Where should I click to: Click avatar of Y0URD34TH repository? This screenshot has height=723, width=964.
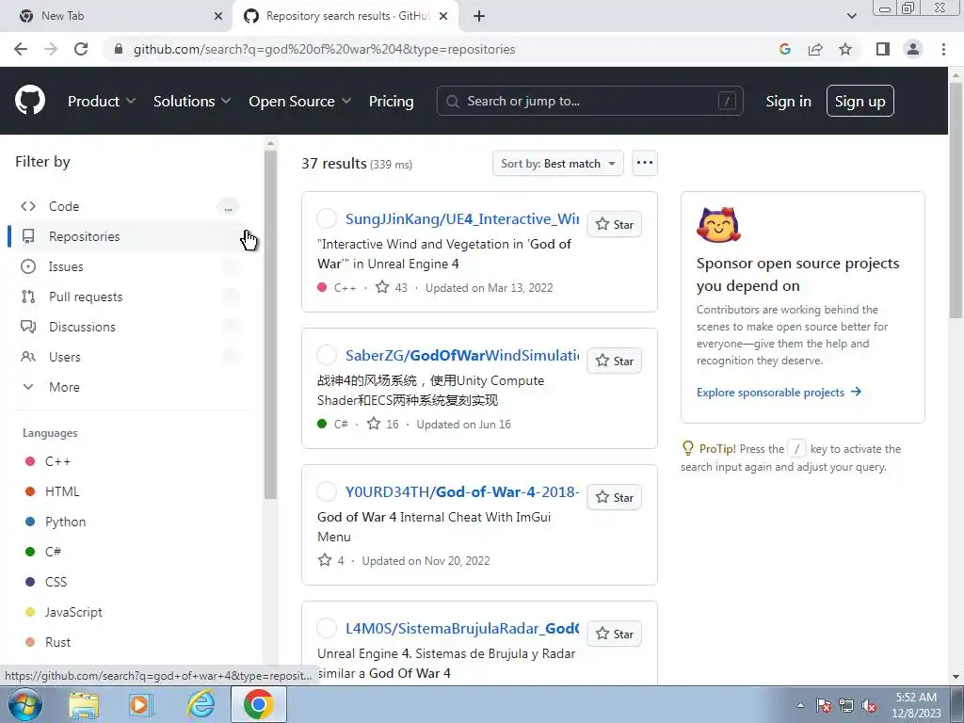(327, 491)
